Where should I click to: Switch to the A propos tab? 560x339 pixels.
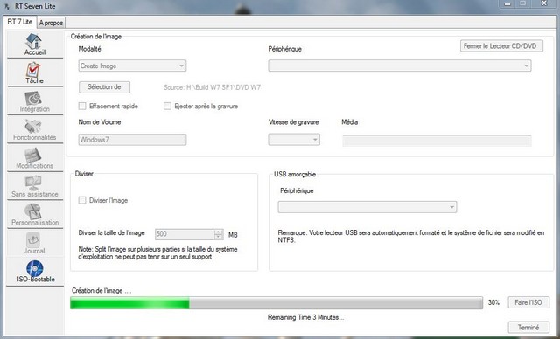51,23
